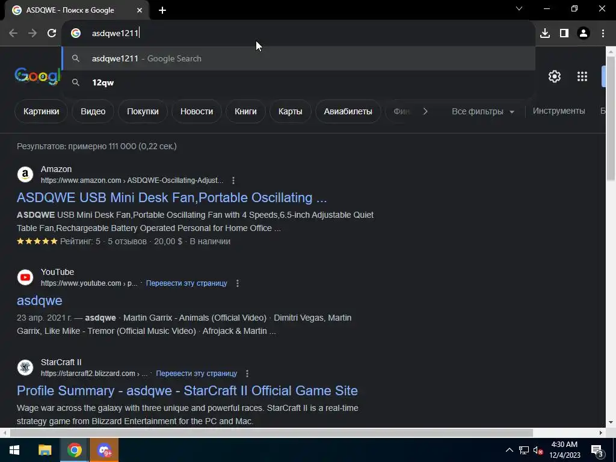Switch to the Видео filter
616x462 pixels.
pyautogui.click(x=93, y=111)
